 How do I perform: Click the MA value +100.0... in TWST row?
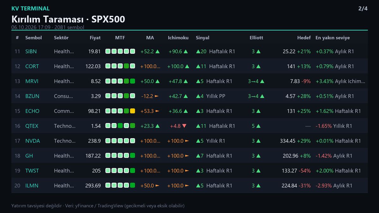(x=150, y=171)
